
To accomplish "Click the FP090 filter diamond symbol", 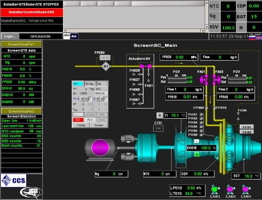I will (x=105, y=66).
